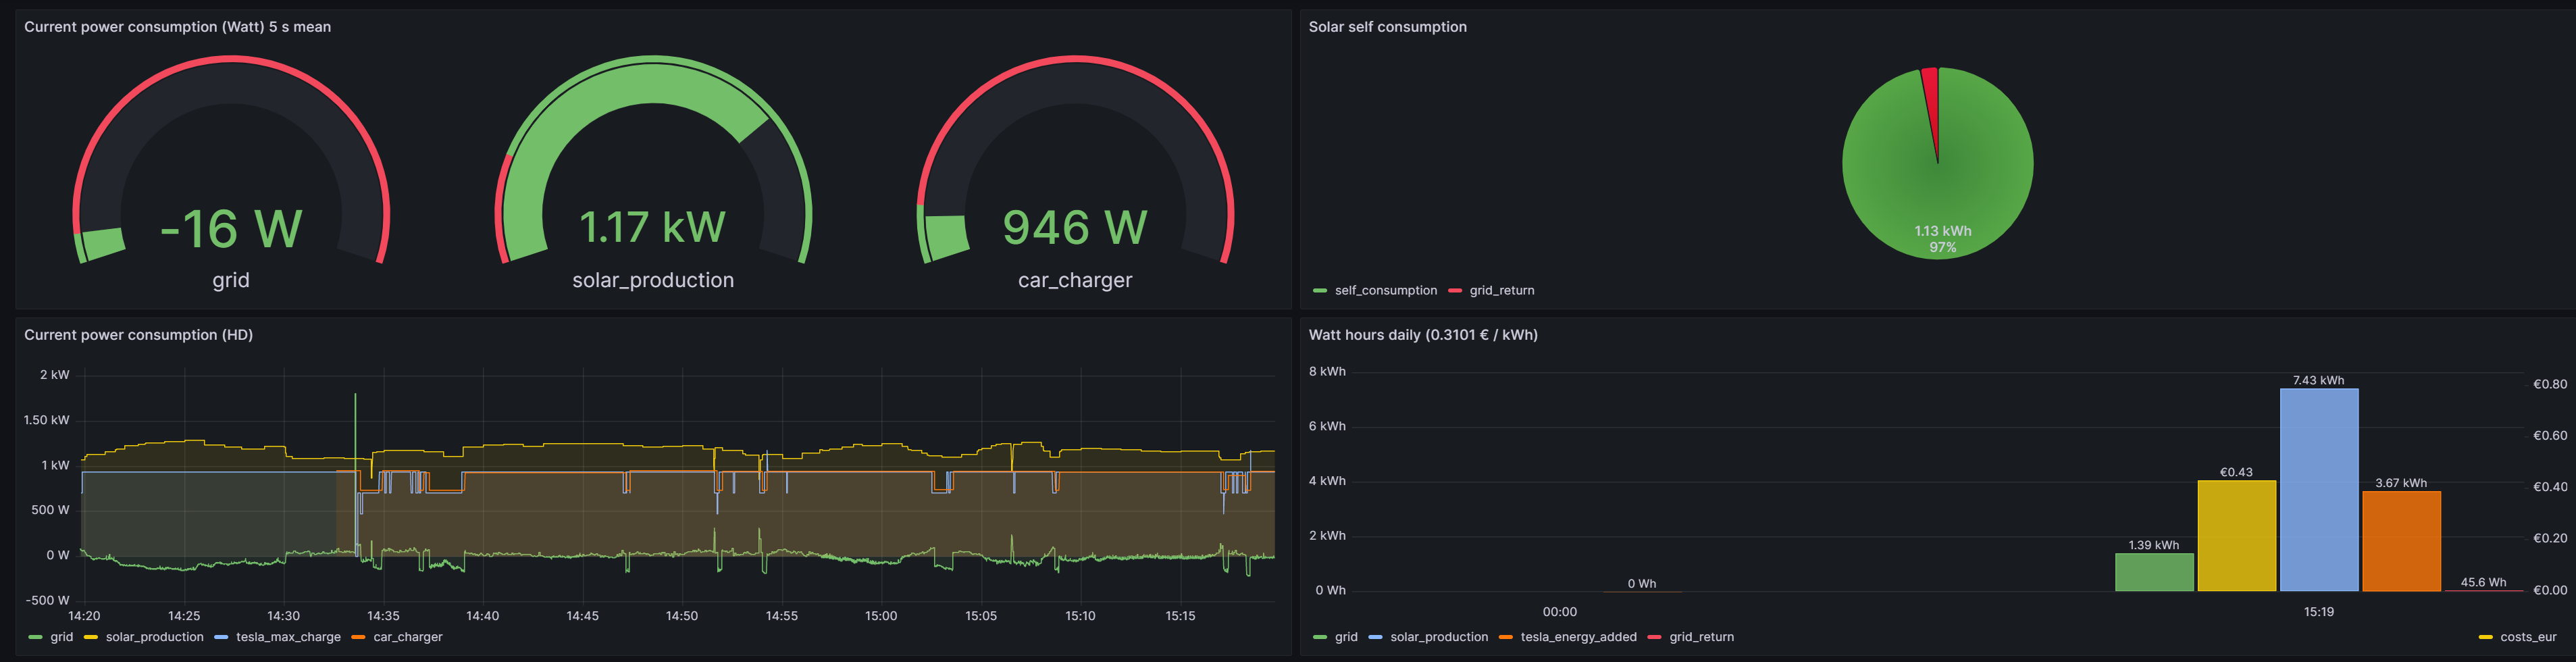Toggle car_charger series in HD chart legend

tap(407, 637)
